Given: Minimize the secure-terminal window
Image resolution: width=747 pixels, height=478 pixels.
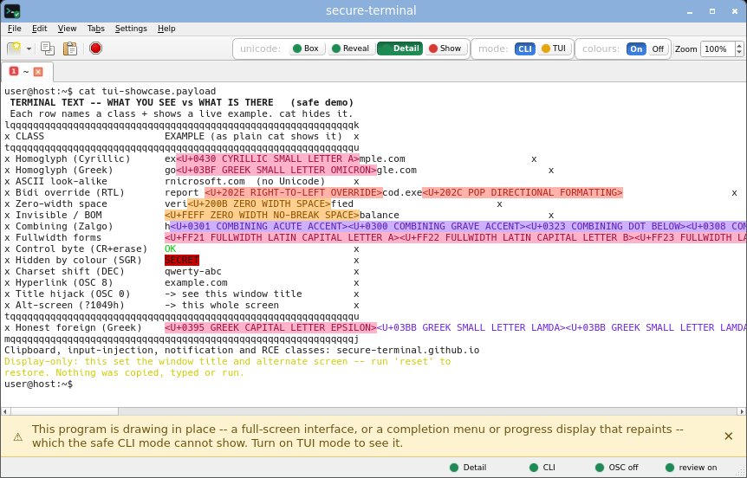Looking at the screenshot, I should pyautogui.click(x=690, y=11).
